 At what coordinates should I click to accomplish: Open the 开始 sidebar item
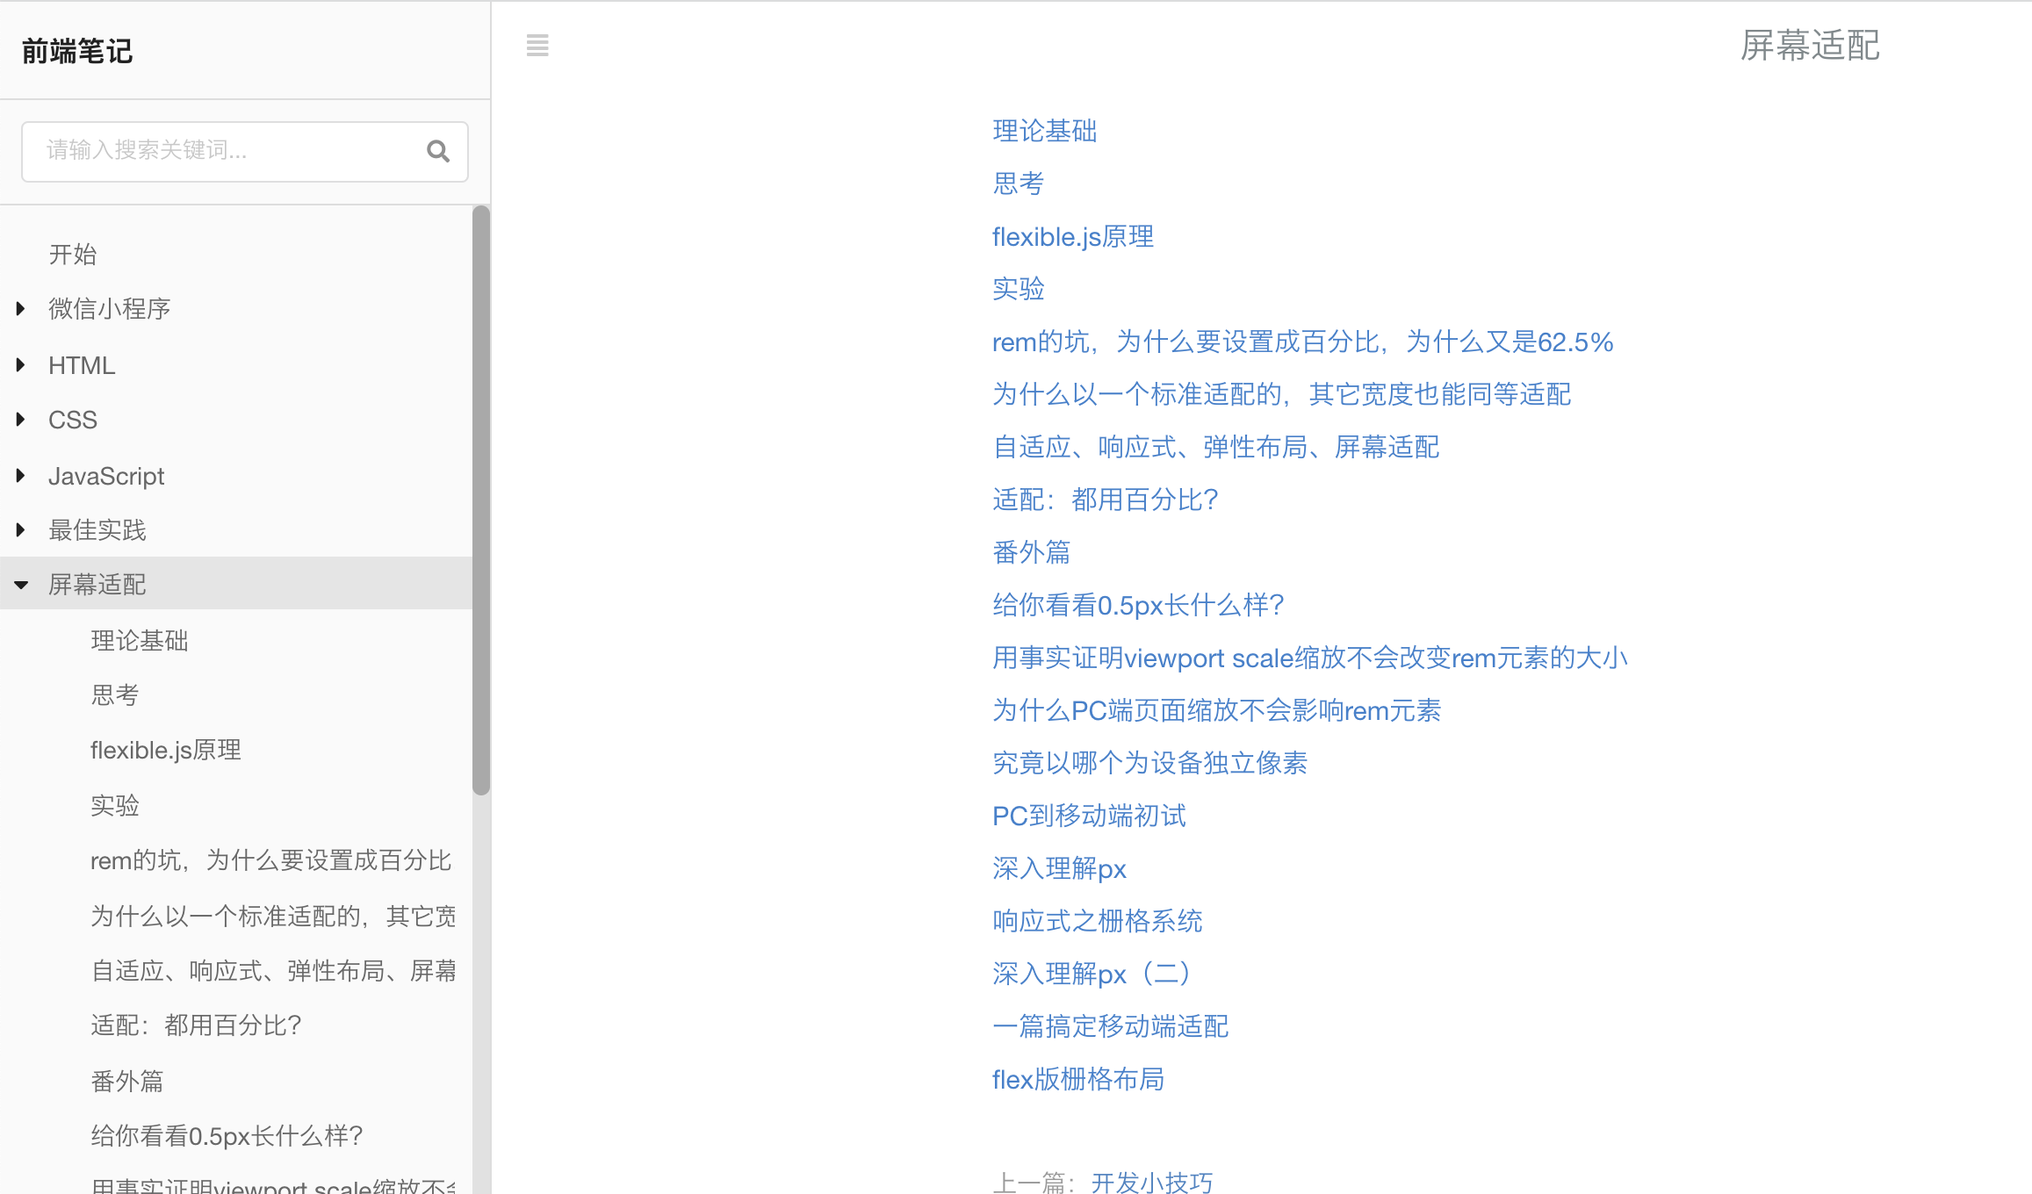73,255
